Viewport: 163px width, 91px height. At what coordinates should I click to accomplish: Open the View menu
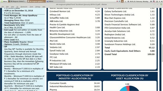12,7
